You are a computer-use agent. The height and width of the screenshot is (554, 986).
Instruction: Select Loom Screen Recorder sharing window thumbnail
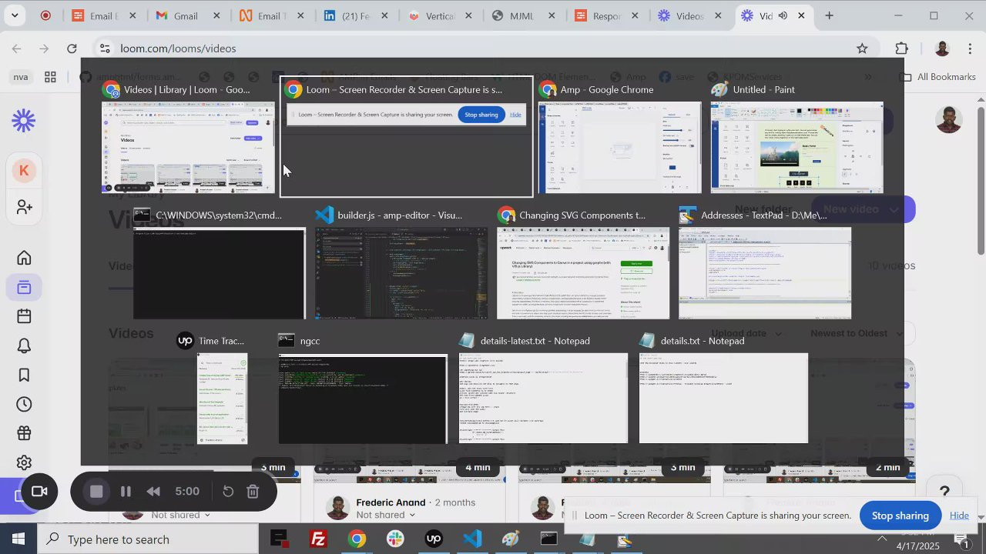[407, 137]
